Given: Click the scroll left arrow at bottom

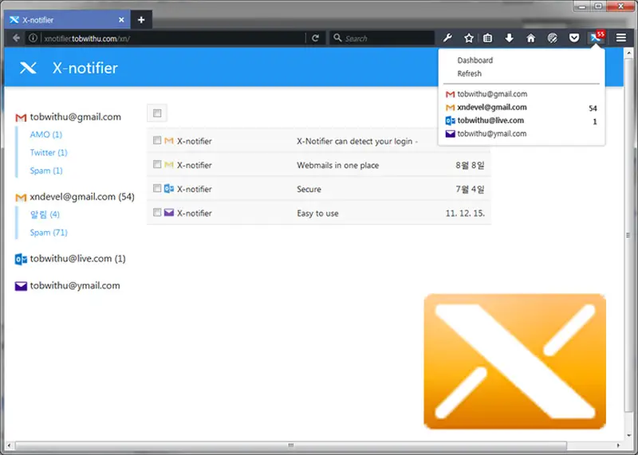Looking at the screenshot, I should [x=9, y=445].
